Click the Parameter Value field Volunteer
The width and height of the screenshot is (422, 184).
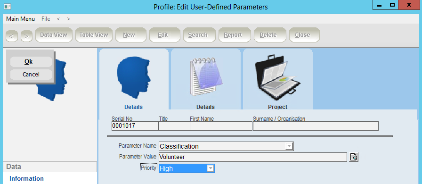pyautogui.click(x=253, y=157)
